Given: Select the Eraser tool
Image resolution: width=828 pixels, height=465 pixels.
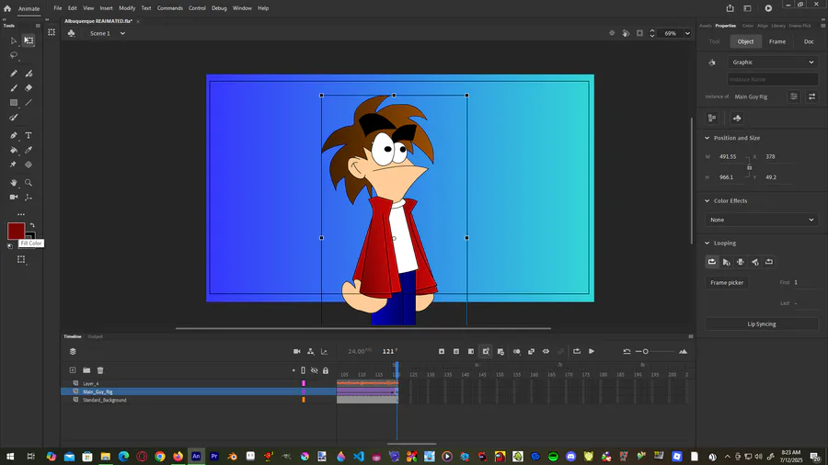Looking at the screenshot, I should tap(29, 88).
